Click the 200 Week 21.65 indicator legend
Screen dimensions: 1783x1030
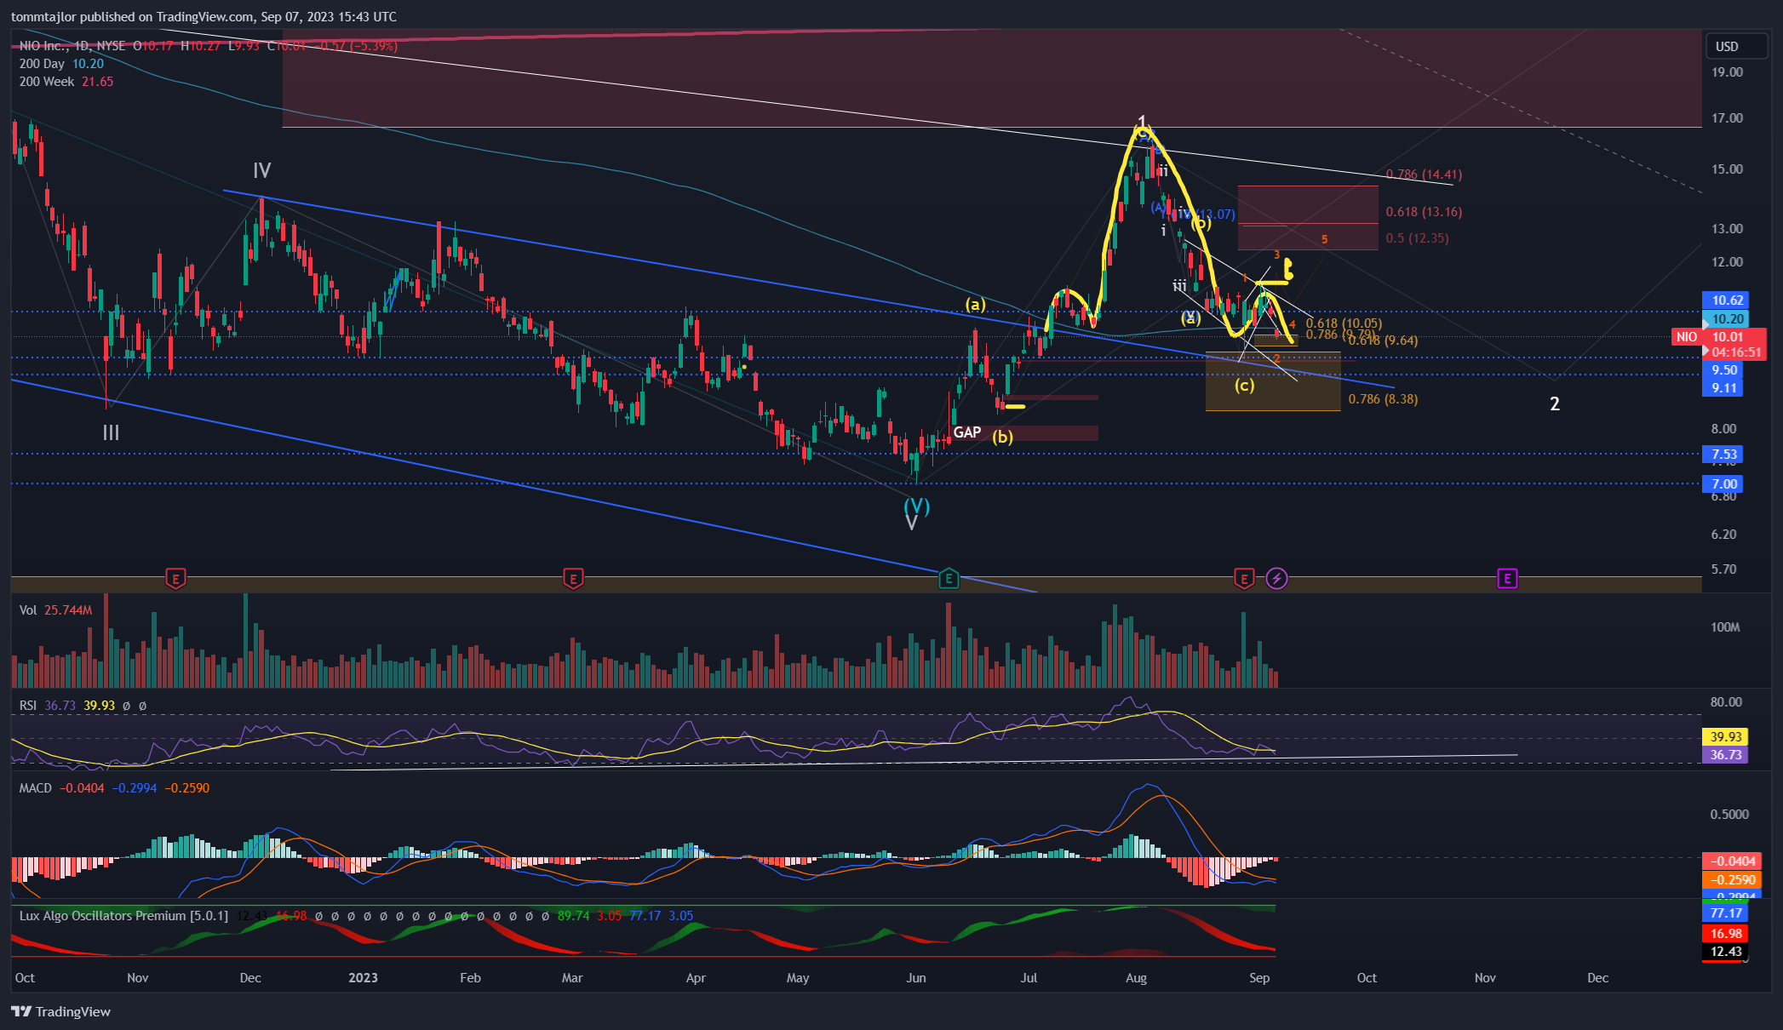point(66,82)
